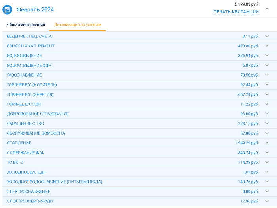The width and height of the screenshot is (277, 208).
Task: Expand ВОДООТВЕДЕНИЕ 376,94 руб. row chevron
Action: click(x=267, y=56)
